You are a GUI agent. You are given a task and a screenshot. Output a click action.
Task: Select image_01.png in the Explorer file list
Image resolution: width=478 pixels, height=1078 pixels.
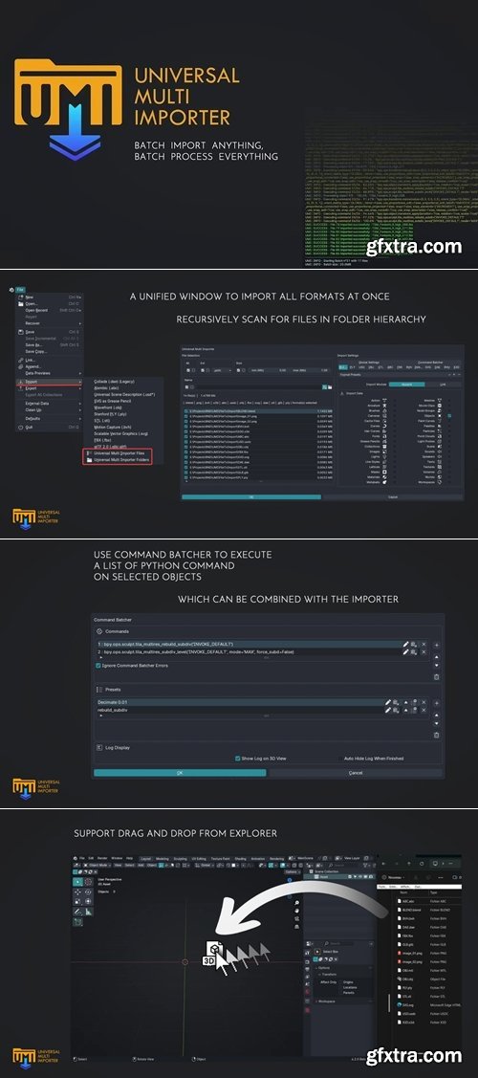412,953
